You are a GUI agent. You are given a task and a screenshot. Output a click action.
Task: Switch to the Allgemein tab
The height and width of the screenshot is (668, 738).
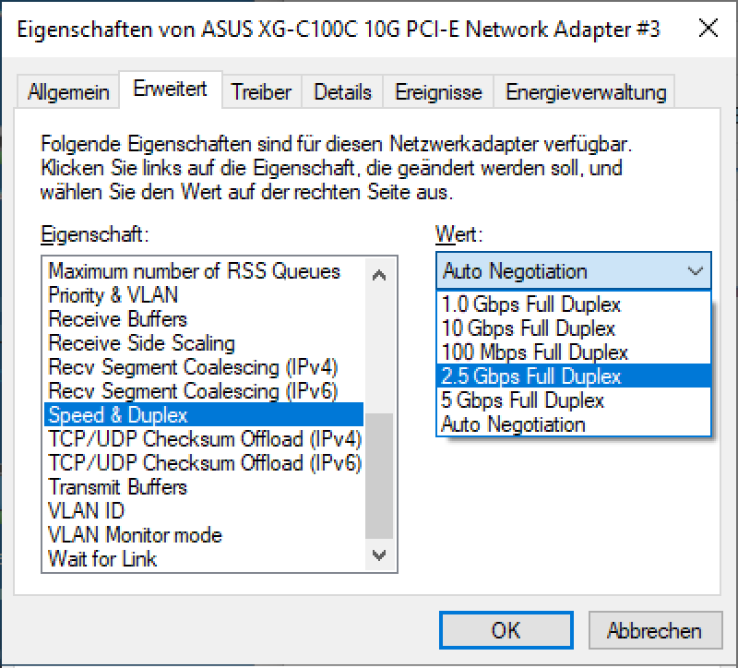tap(69, 92)
